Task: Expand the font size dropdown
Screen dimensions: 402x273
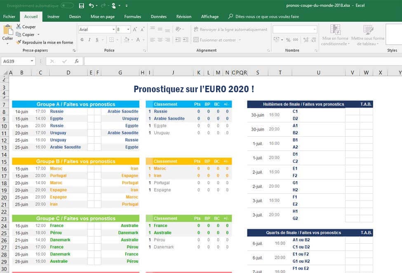Action: click(x=128, y=30)
